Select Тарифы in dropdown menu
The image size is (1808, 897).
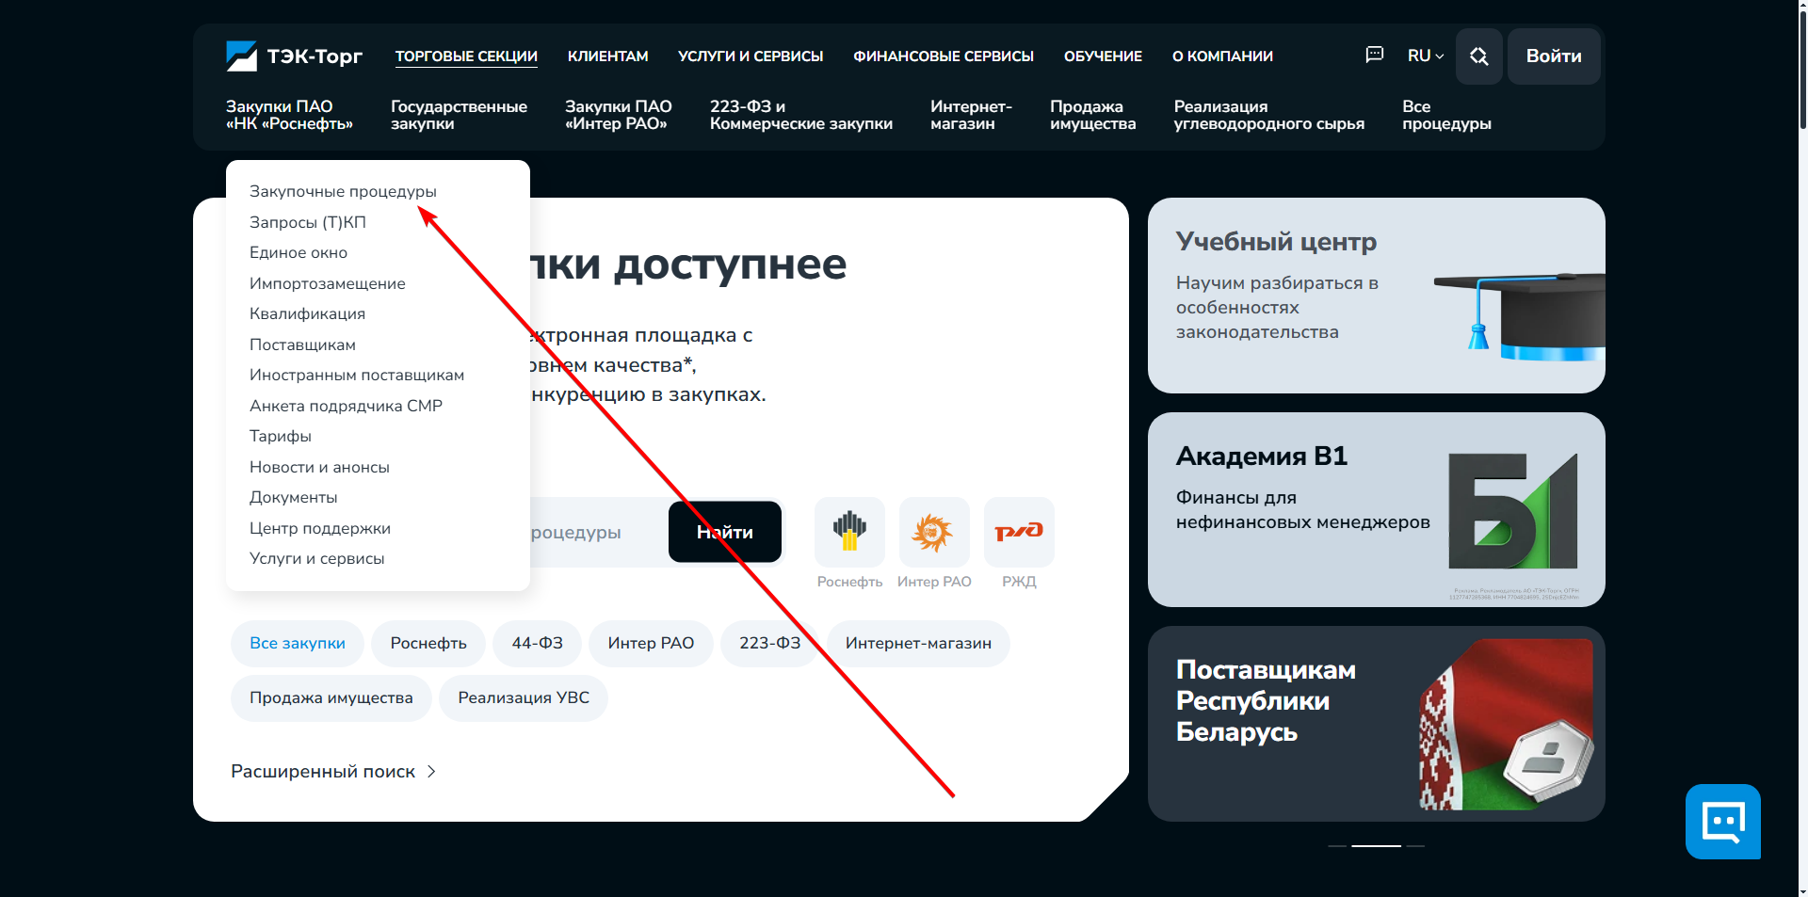(x=281, y=436)
